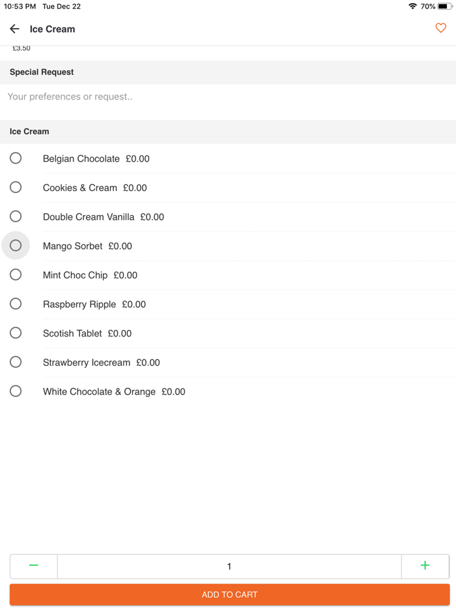The height and width of the screenshot is (609, 456).
Task: Choose Mango Sorbet ice cream
Action: tap(16, 245)
